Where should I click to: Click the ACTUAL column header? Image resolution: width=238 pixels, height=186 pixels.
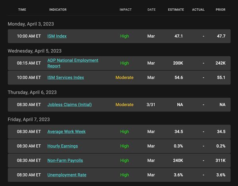198,10
